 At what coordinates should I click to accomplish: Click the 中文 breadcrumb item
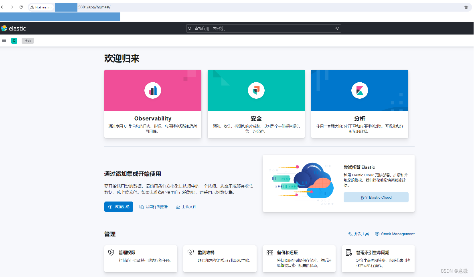27,41
